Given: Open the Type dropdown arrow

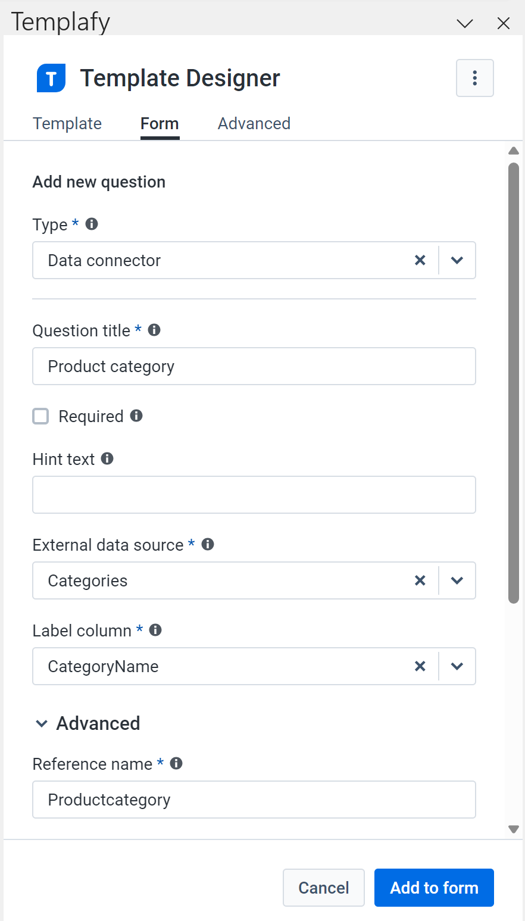Looking at the screenshot, I should [457, 260].
